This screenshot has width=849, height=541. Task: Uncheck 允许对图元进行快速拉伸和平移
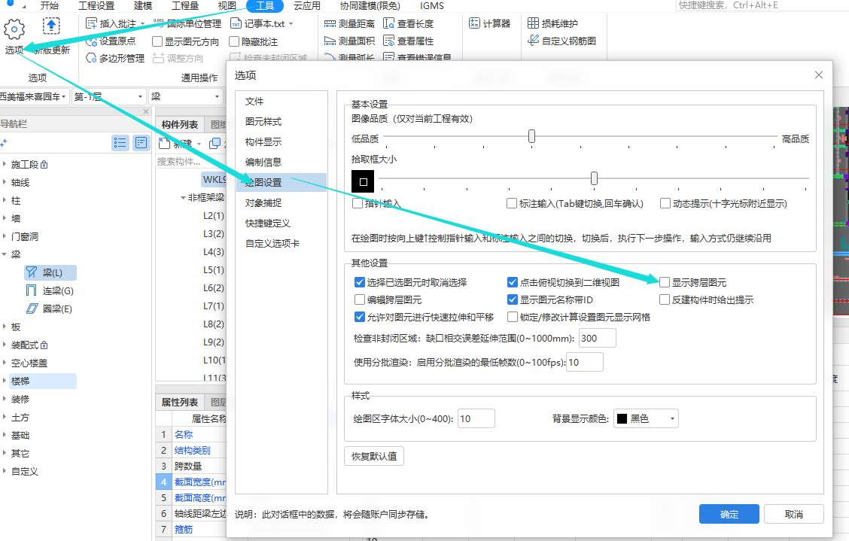[360, 317]
